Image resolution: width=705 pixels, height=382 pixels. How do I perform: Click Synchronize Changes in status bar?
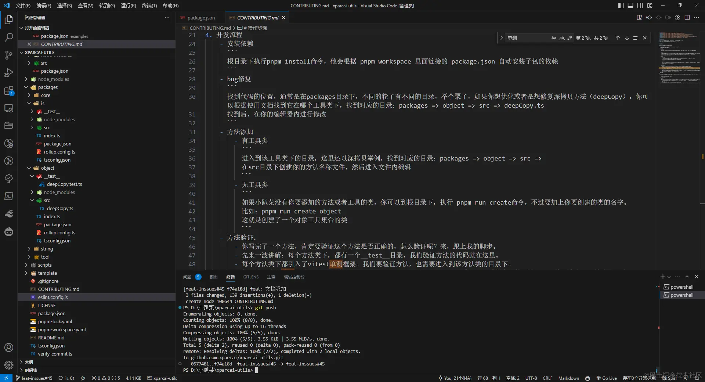tap(66, 378)
